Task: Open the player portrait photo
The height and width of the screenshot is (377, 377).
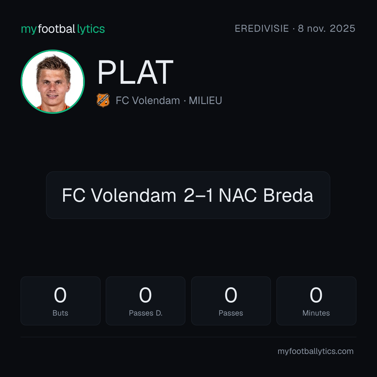Action: pyautogui.click(x=53, y=81)
